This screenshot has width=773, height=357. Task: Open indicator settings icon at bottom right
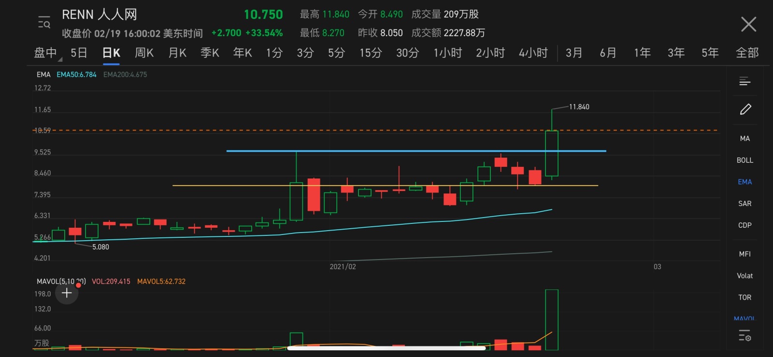[x=745, y=335]
